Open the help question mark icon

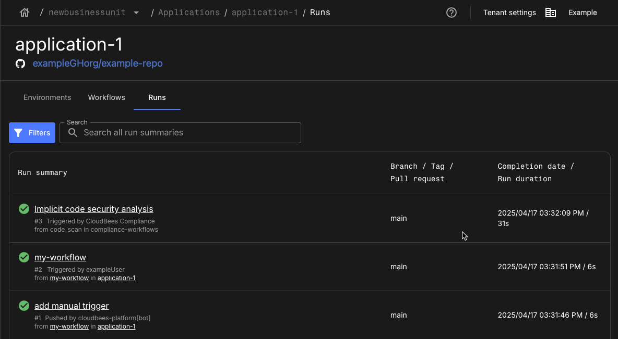(x=451, y=12)
